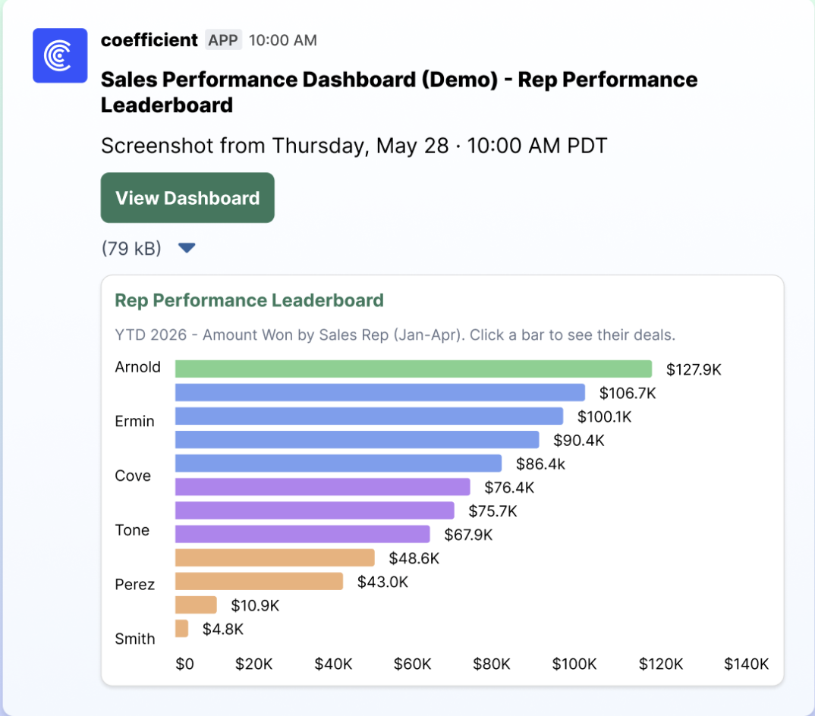
Task: Select the orange $4.8K bar
Action: [x=181, y=629]
